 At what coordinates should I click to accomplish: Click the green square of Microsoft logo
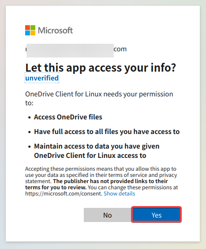tap(33, 27)
